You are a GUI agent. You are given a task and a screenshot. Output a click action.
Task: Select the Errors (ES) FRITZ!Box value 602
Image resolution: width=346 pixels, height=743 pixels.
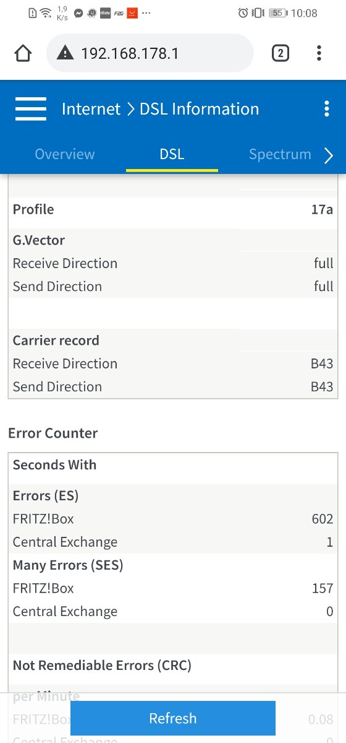tap(323, 519)
